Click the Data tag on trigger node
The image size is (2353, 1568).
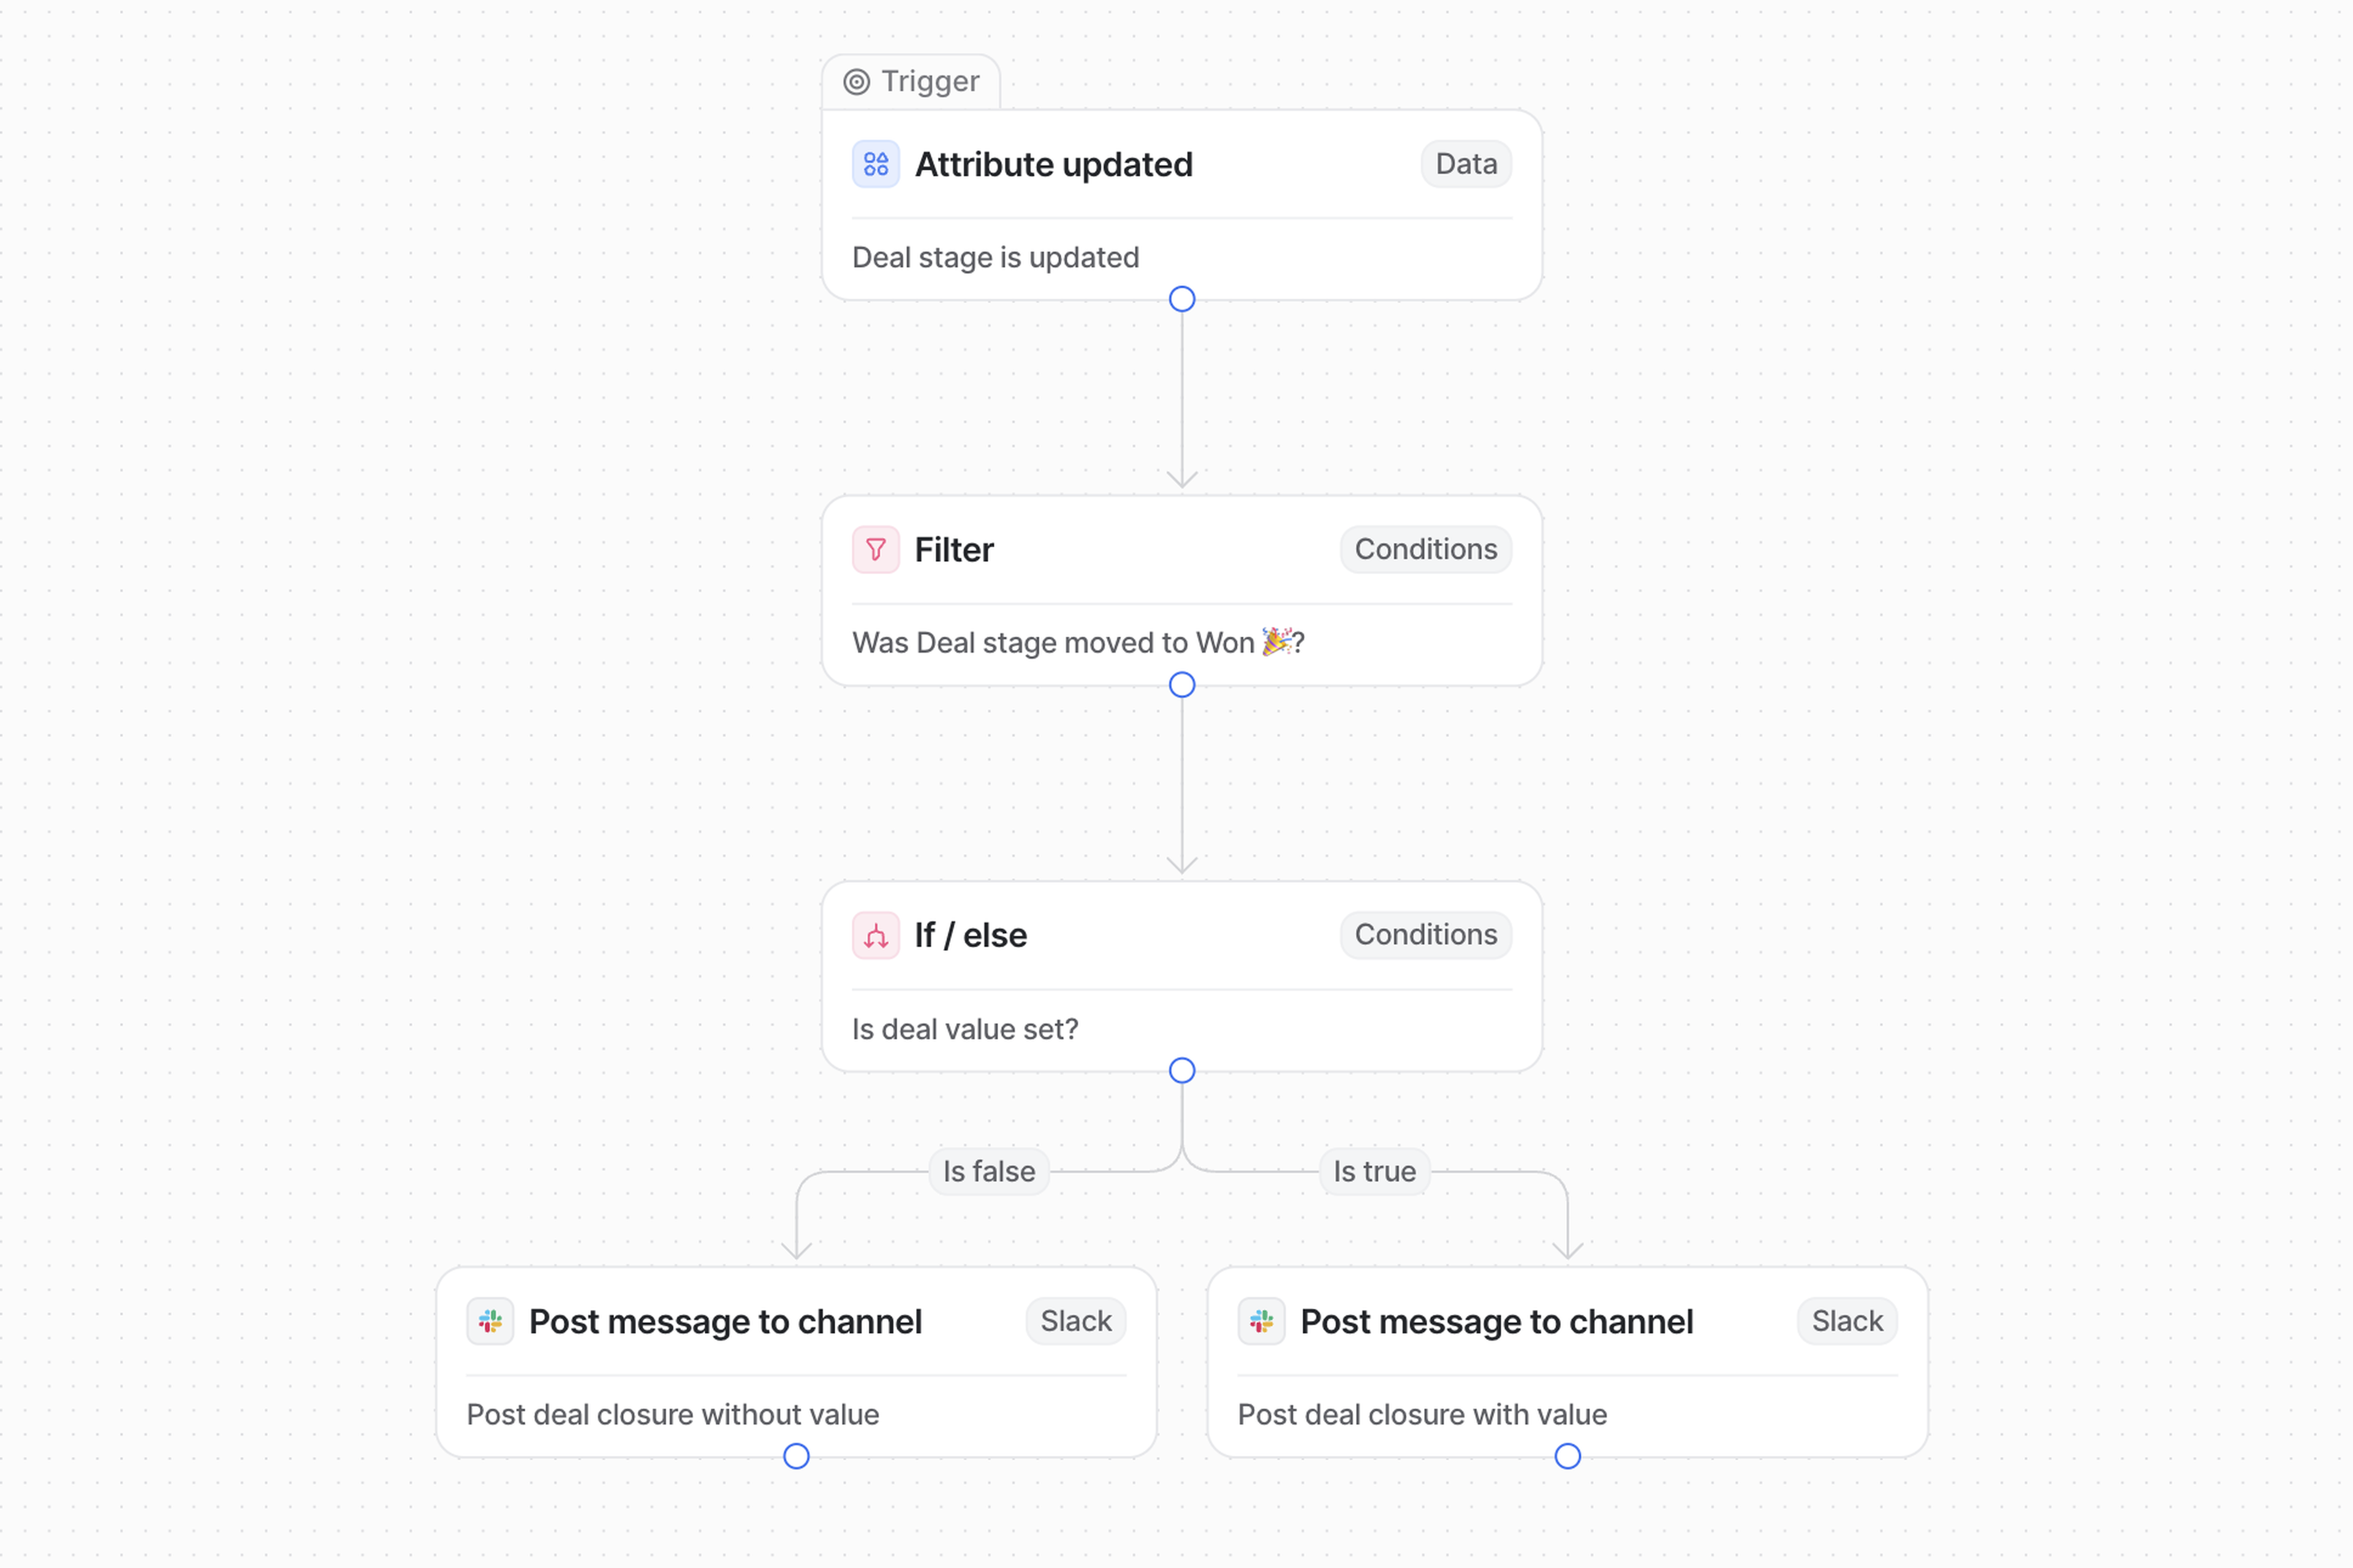pos(1465,164)
